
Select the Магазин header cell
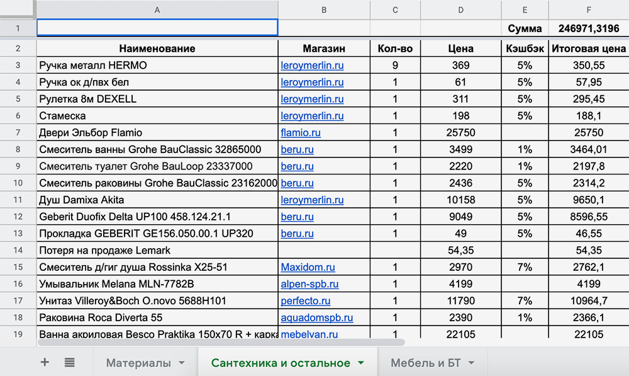click(324, 48)
